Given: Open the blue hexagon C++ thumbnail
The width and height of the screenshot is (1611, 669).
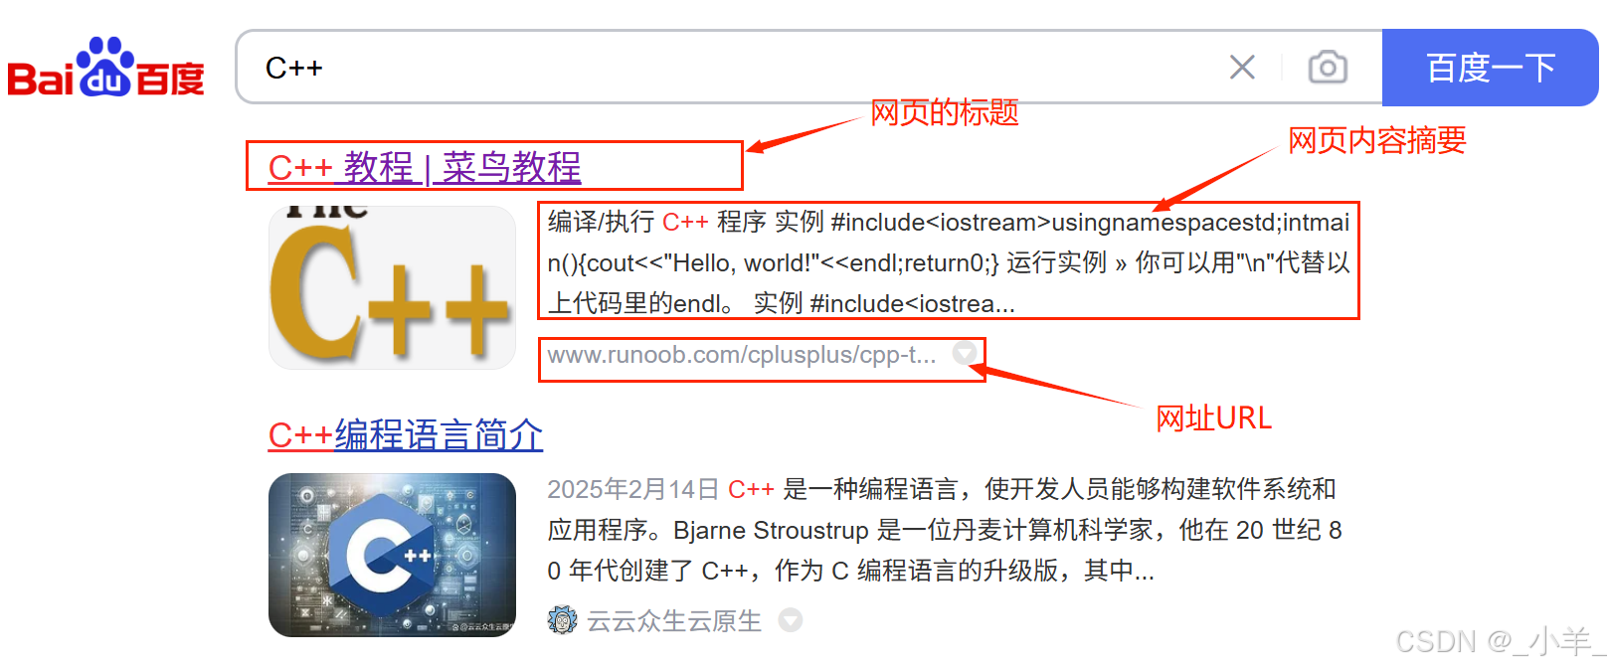Looking at the screenshot, I should pyautogui.click(x=392, y=555).
